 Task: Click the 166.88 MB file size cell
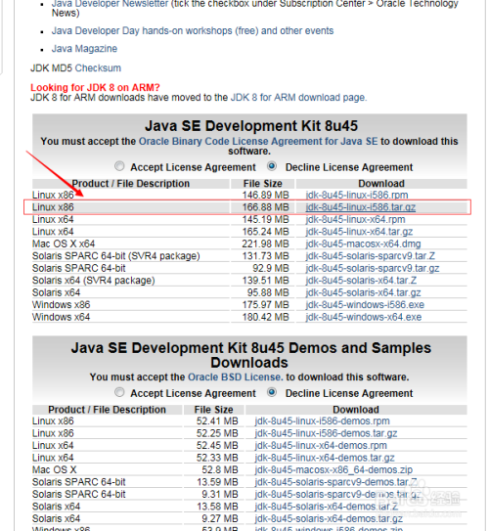265,207
